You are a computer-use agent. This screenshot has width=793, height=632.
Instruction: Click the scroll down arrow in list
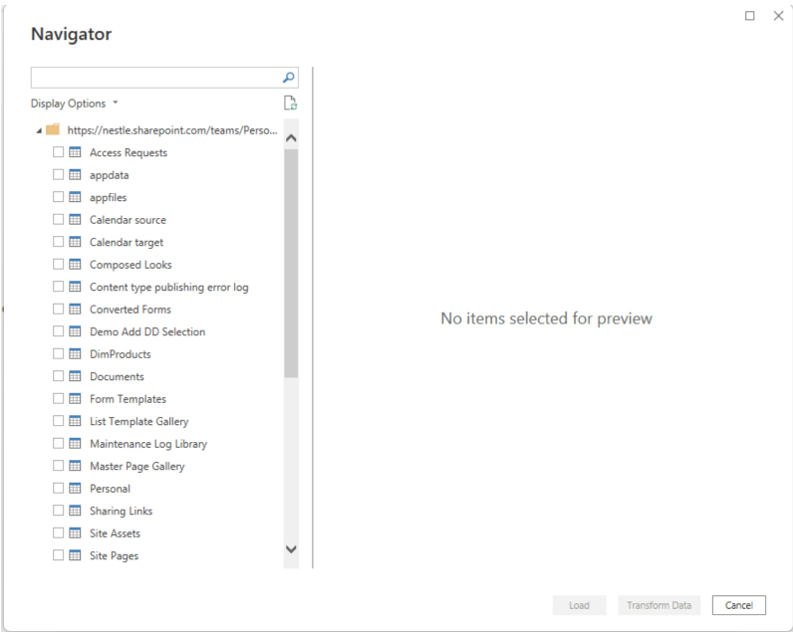pos(291,548)
